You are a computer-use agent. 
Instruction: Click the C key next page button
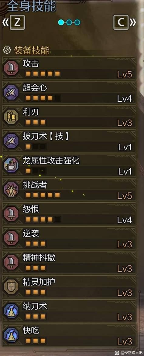pyautogui.click(x=121, y=22)
